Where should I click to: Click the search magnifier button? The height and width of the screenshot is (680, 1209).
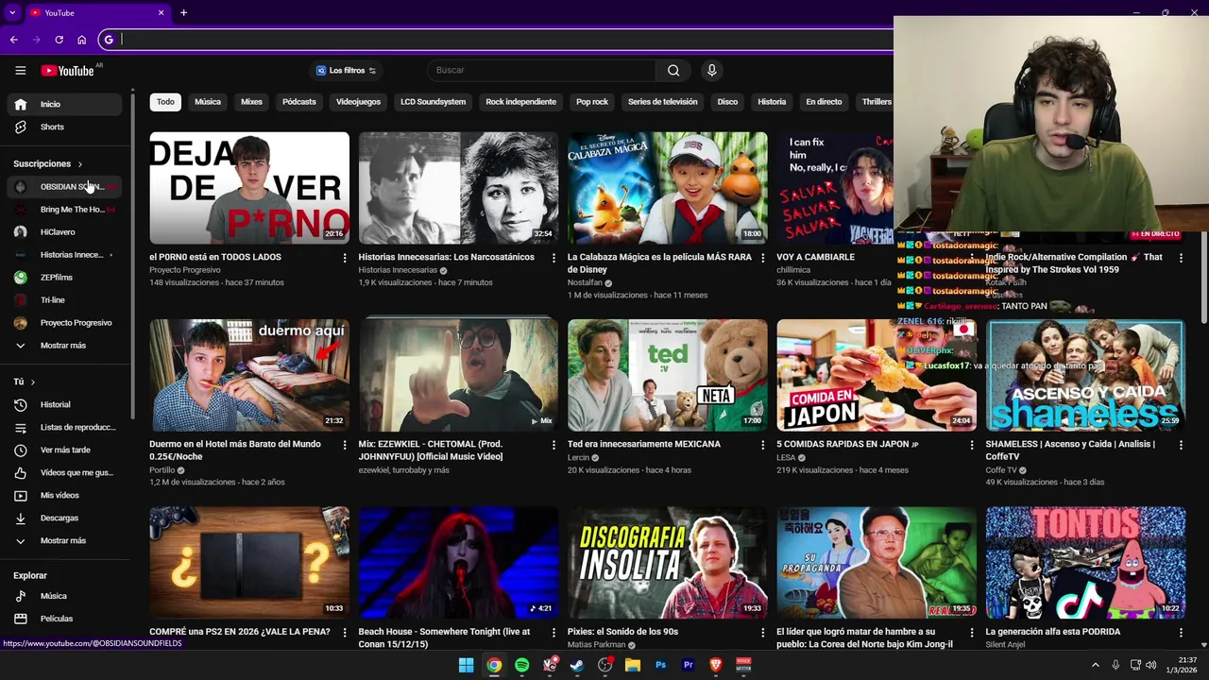(x=673, y=70)
